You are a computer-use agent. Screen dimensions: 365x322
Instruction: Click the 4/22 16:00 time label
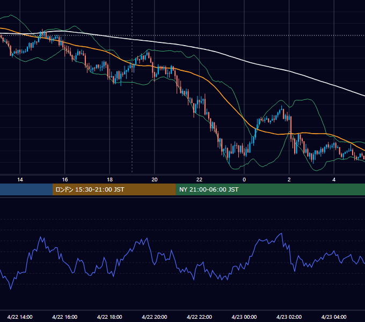pyautogui.click(x=65, y=317)
